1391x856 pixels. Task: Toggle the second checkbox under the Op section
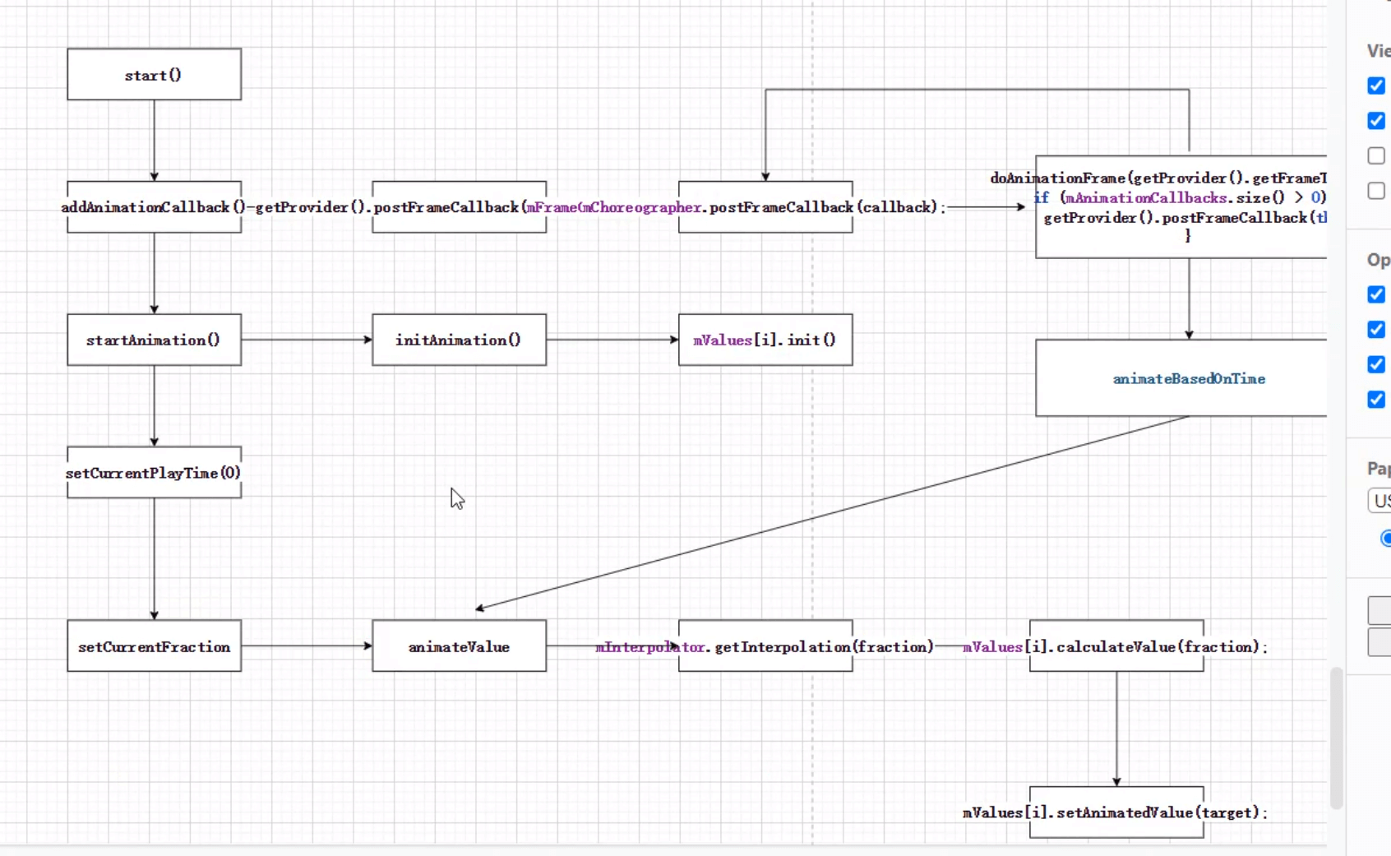tap(1376, 330)
